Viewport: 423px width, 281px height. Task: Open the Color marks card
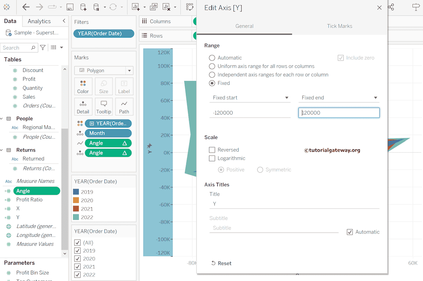tap(83, 87)
